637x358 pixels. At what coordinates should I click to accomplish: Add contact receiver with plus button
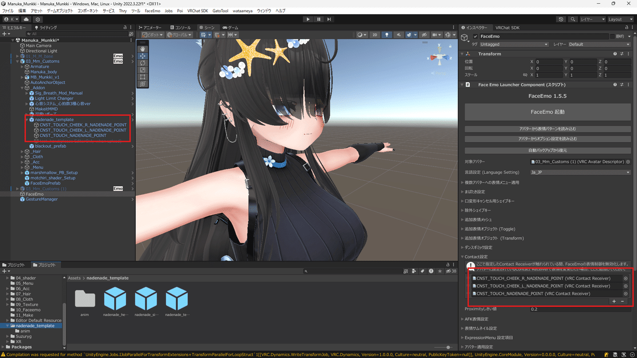pyautogui.click(x=614, y=301)
